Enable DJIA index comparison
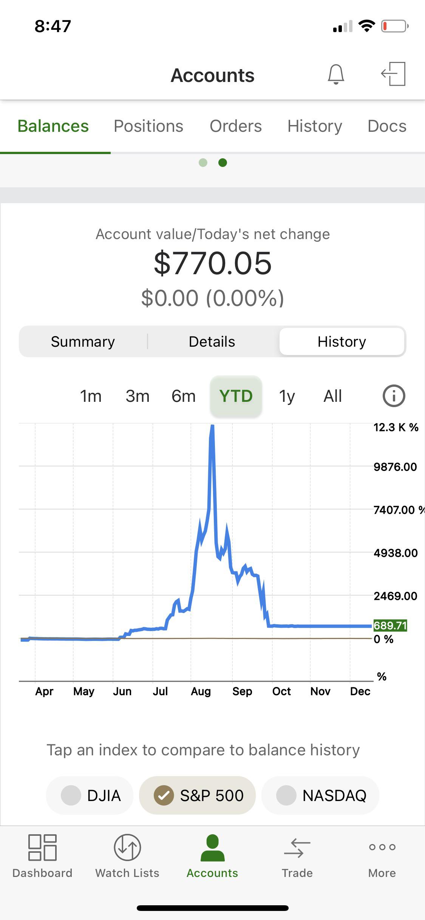 (x=90, y=795)
